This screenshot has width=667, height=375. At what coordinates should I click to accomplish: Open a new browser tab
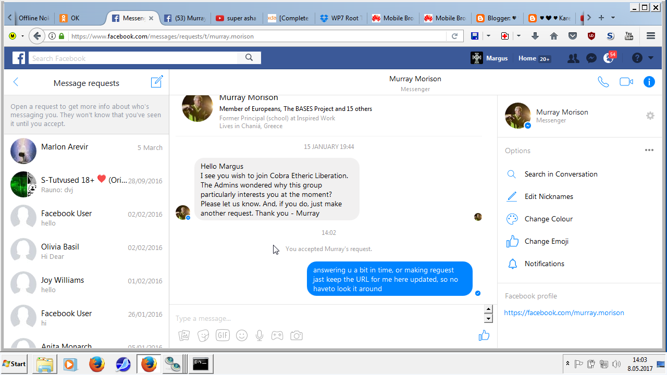pyautogui.click(x=601, y=18)
